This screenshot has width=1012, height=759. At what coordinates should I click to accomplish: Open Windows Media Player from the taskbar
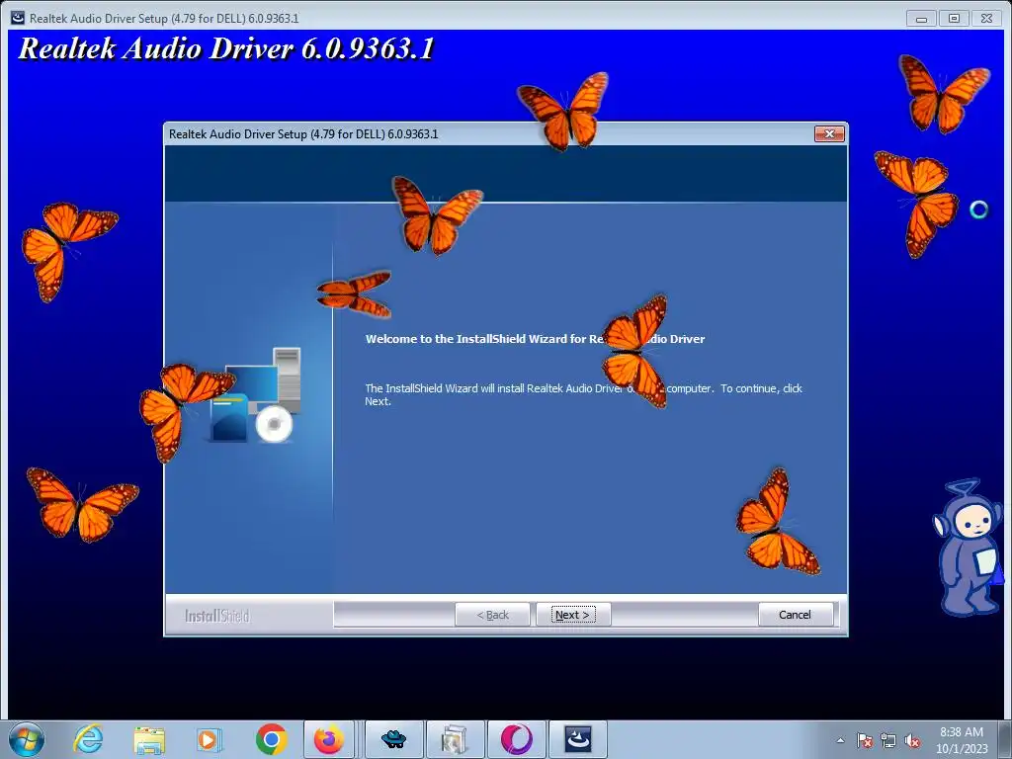pyautogui.click(x=210, y=739)
